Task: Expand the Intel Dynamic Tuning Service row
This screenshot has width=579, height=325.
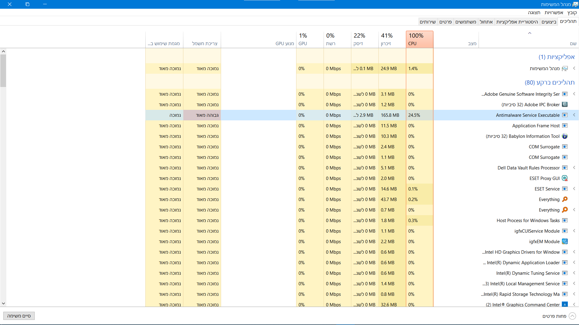Action: [x=574, y=273]
